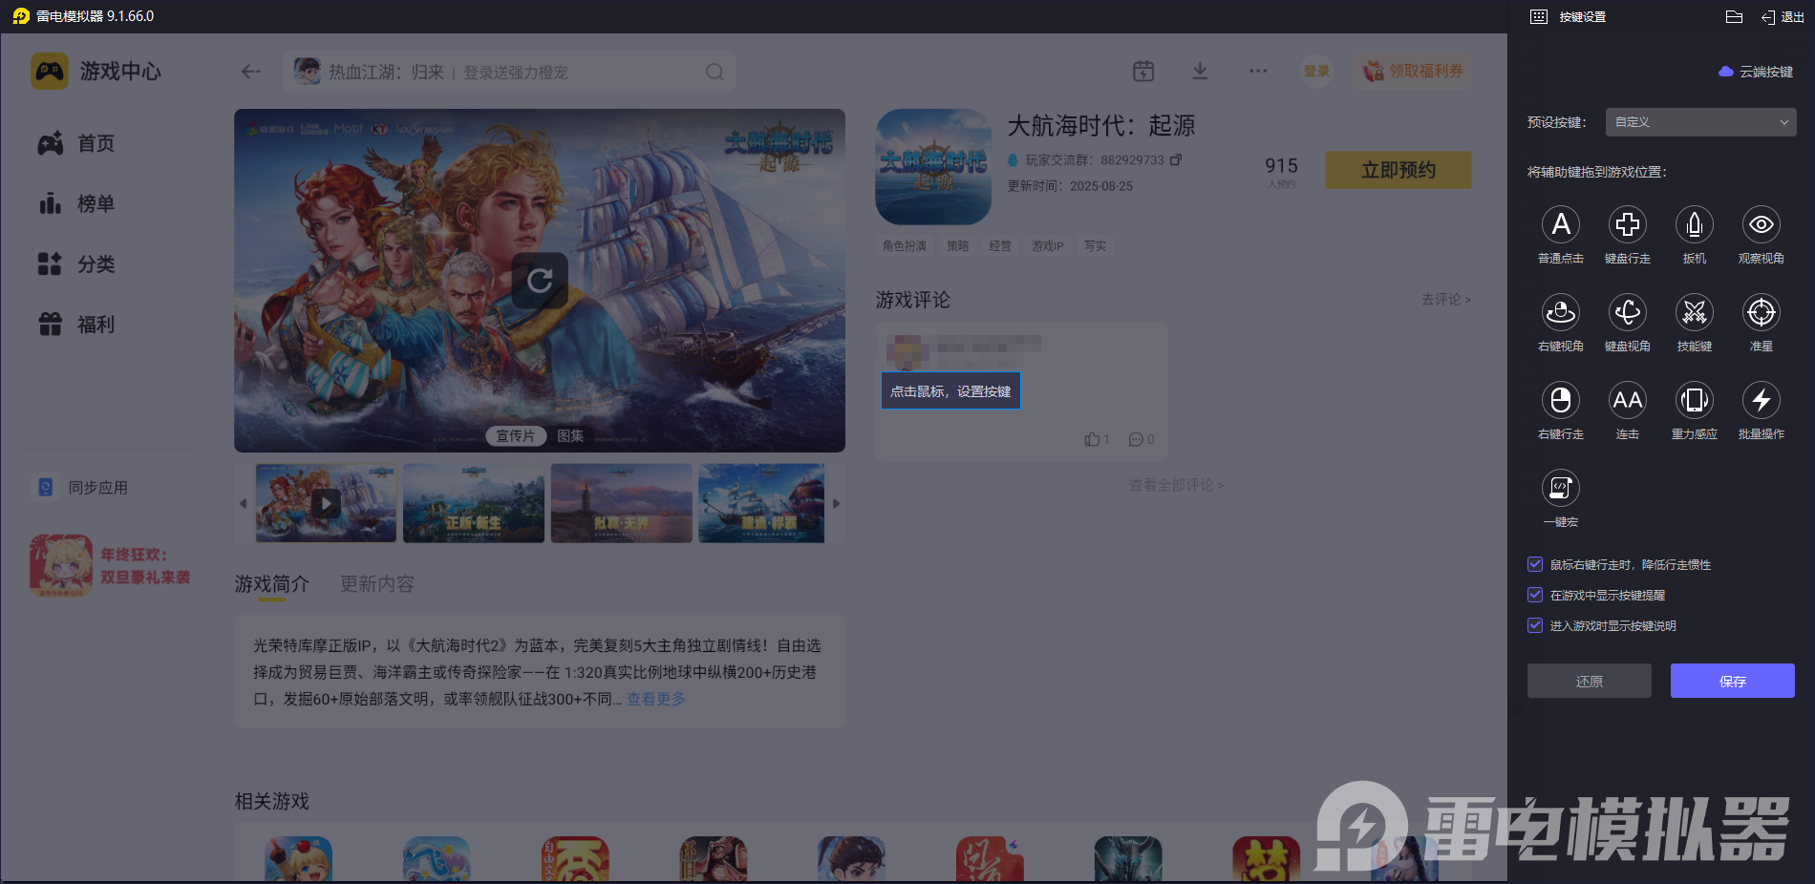Click the 策略 genre tag
Screen dimensions: 1815x884
[x=958, y=246]
